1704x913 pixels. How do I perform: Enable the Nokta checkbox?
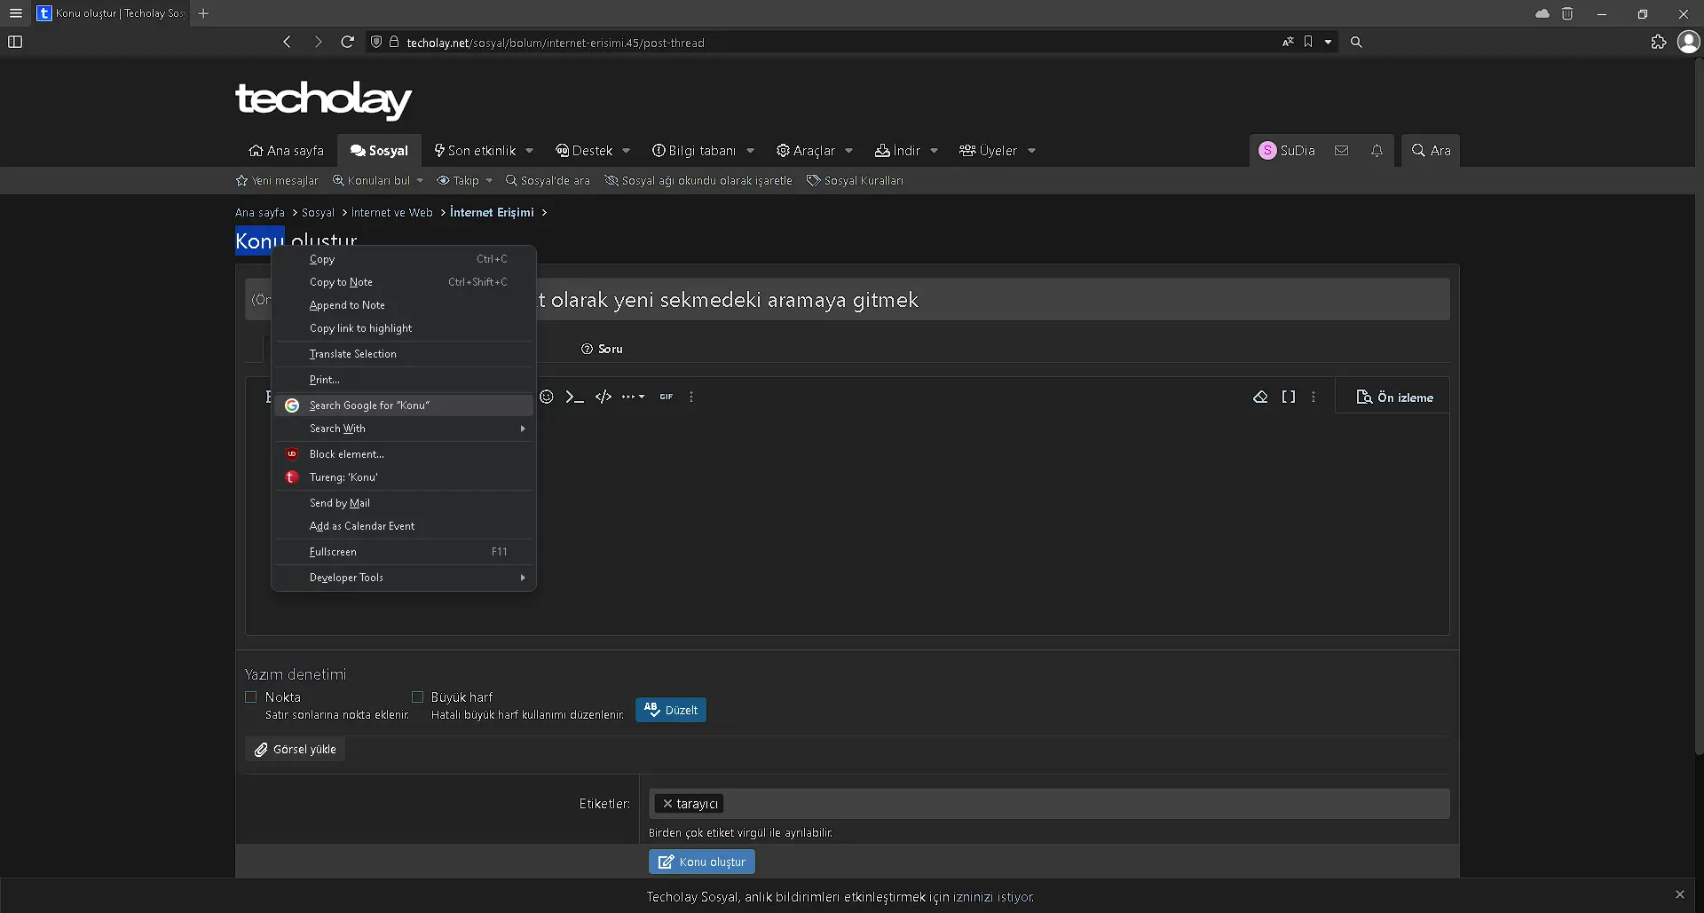pyautogui.click(x=251, y=697)
